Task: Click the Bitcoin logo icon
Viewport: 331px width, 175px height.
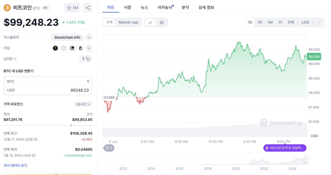Action: click(7, 8)
